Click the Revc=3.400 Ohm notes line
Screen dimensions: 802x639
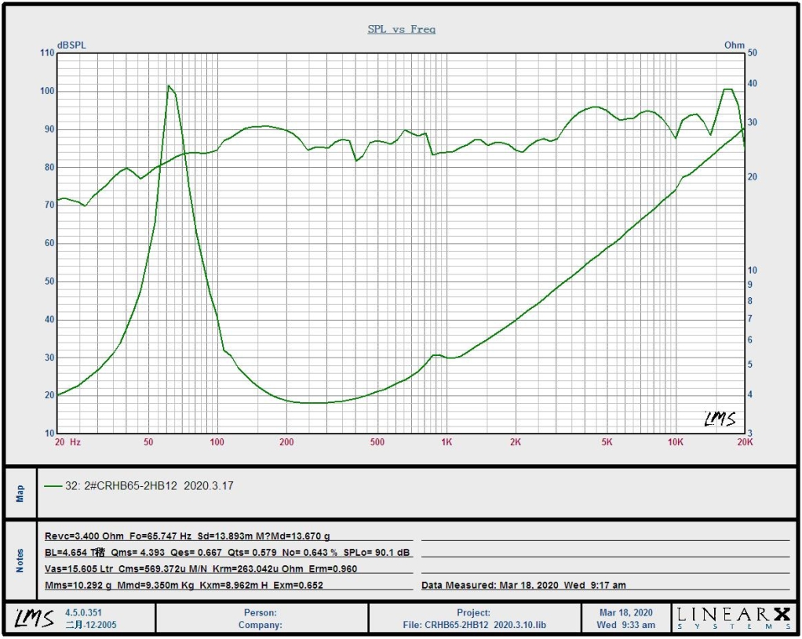188,536
